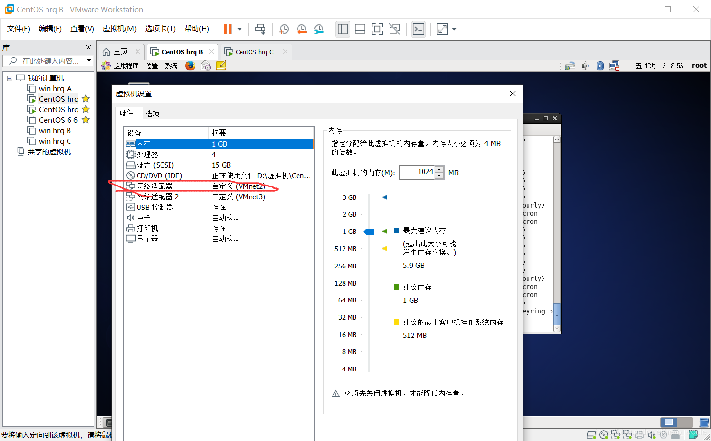This screenshot has width=711, height=441.
Task: Open the 帮助(H) menu
Action: [197, 29]
